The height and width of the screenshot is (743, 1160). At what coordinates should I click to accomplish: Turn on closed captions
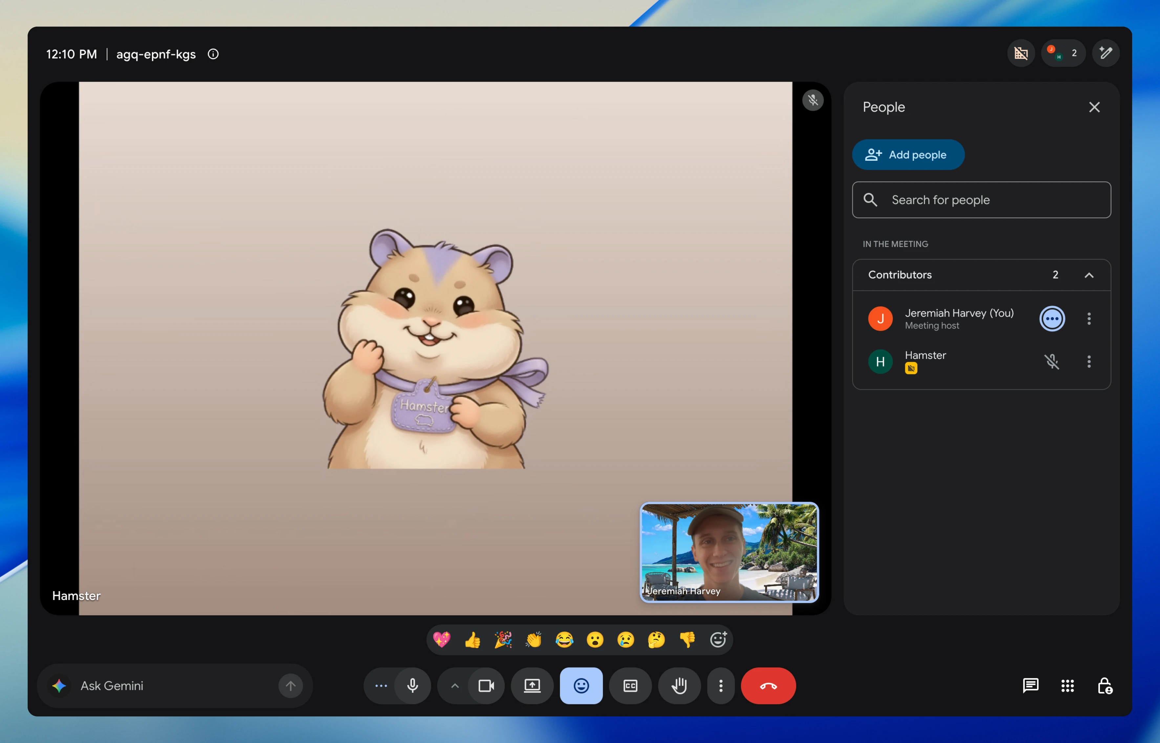pos(631,686)
